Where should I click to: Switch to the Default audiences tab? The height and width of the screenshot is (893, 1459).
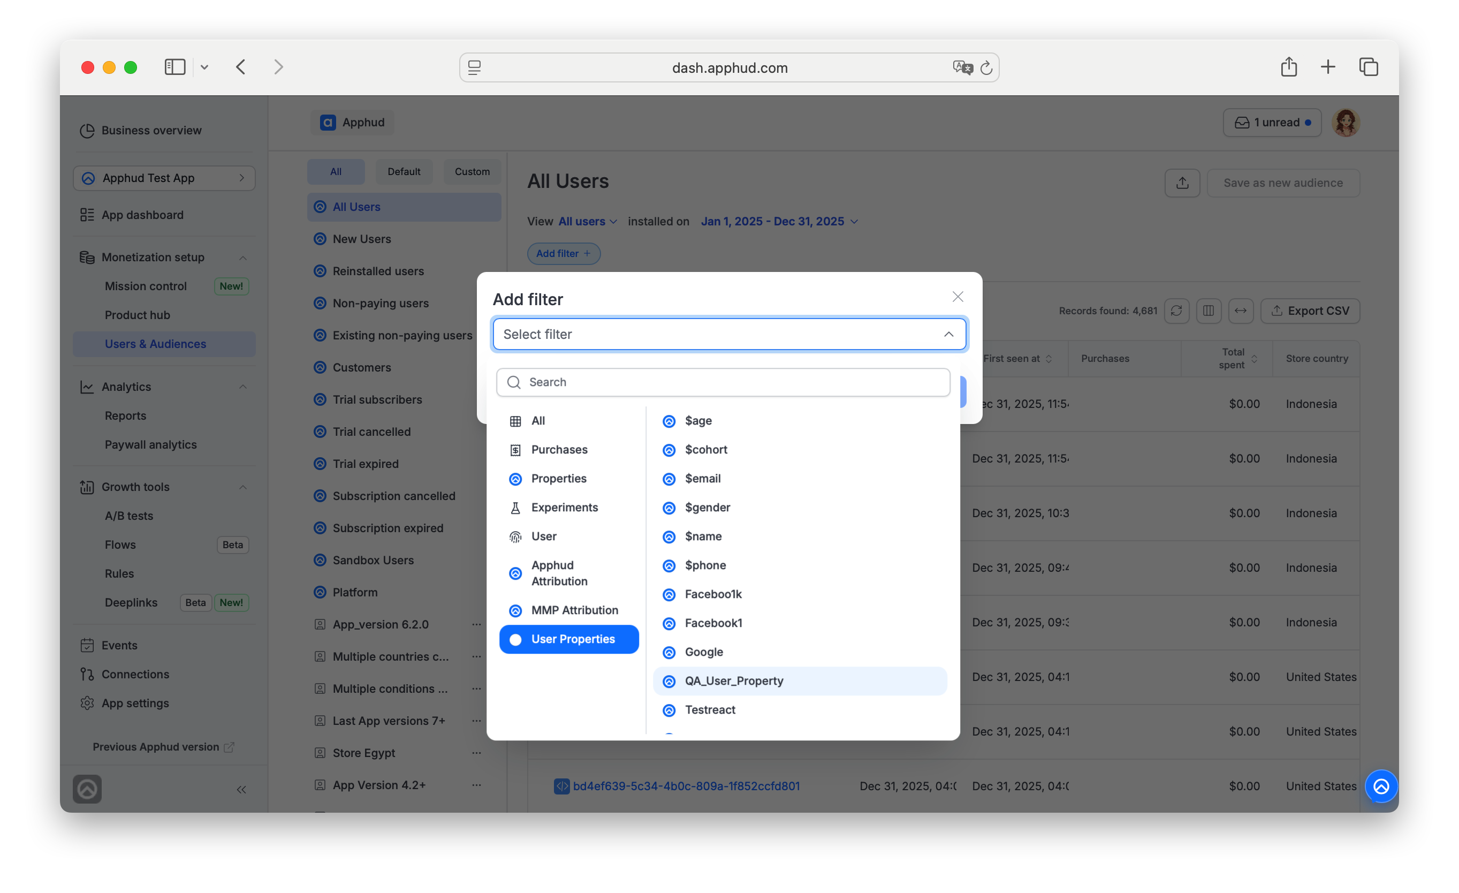click(404, 172)
